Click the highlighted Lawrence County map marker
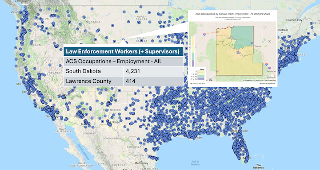 [x=123, y=40]
